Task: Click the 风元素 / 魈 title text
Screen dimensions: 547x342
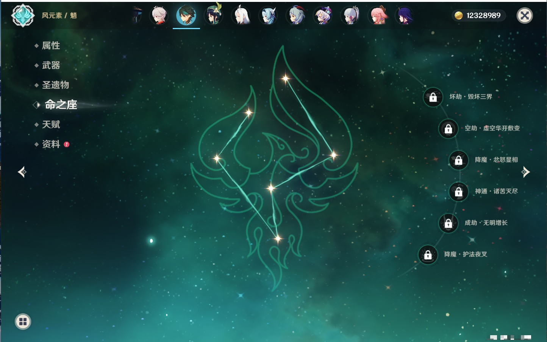Action: click(x=59, y=15)
